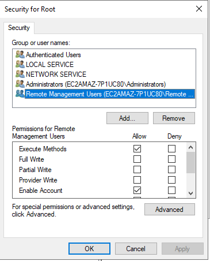Image resolution: width=210 pixels, height=261 pixels.
Task: Click the permissions list scroll up arrow
Action: tap(190, 147)
